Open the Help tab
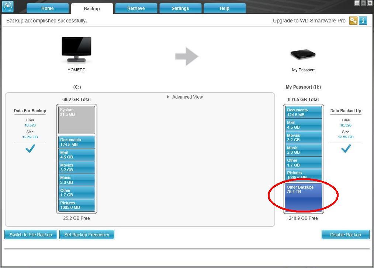This screenshot has height=268, width=374. coord(225,8)
